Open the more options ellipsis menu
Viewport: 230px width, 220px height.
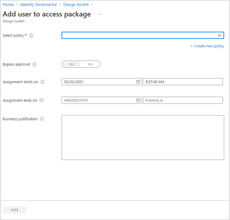tap(100, 14)
